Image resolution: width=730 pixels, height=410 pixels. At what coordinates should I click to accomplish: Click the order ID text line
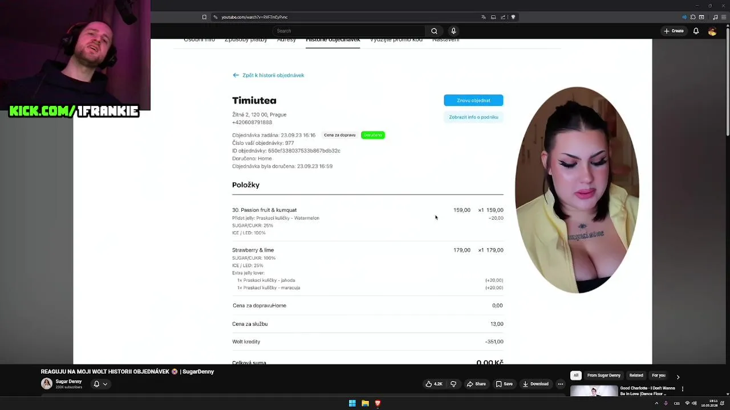tap(286, 151)
